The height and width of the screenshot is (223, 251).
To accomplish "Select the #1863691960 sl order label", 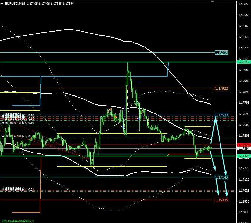I will [18, 189].
